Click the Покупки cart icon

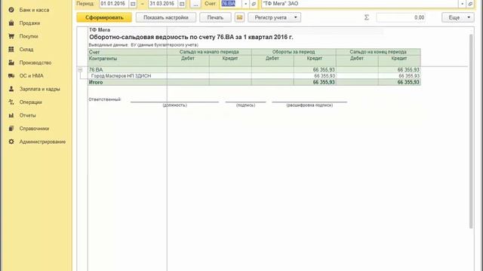[x=11, y=36]
